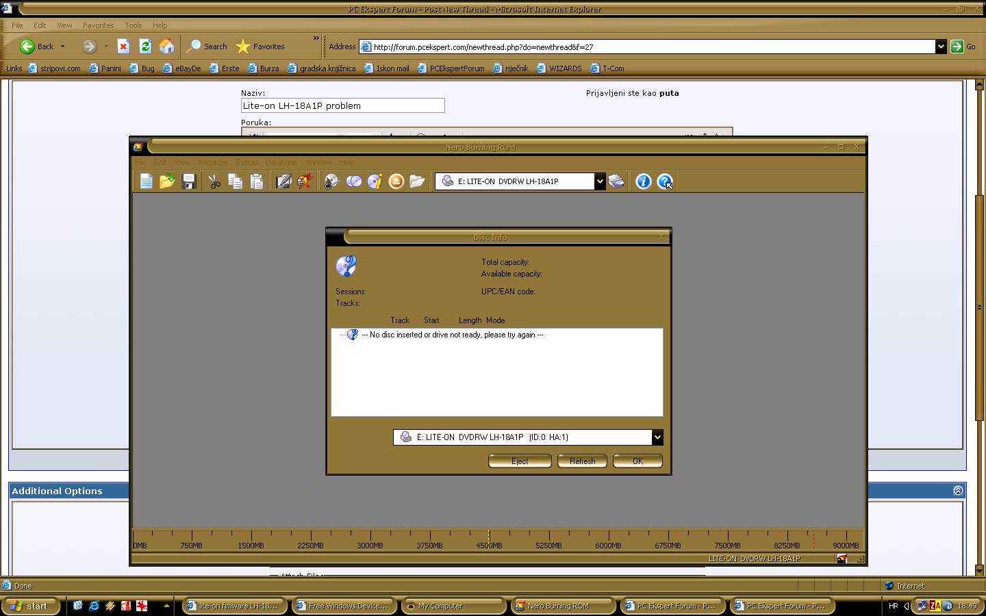Click the New compilation icon in Nero toolbar
The width and height of the screenshot is (986, 616).
coord(146,181)
